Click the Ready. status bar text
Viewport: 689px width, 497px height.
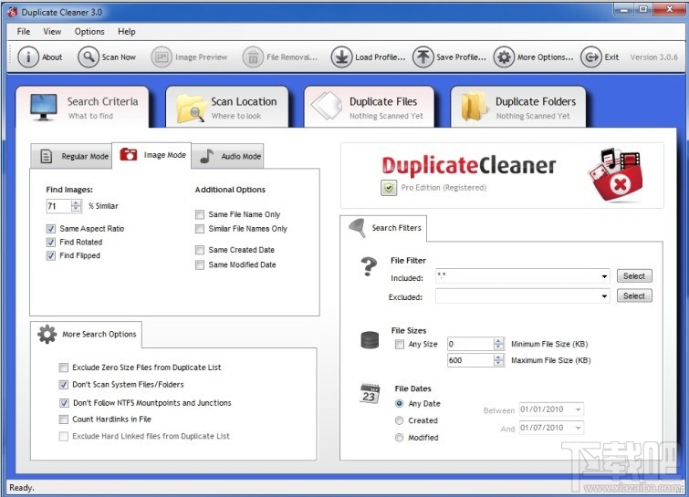22,487
